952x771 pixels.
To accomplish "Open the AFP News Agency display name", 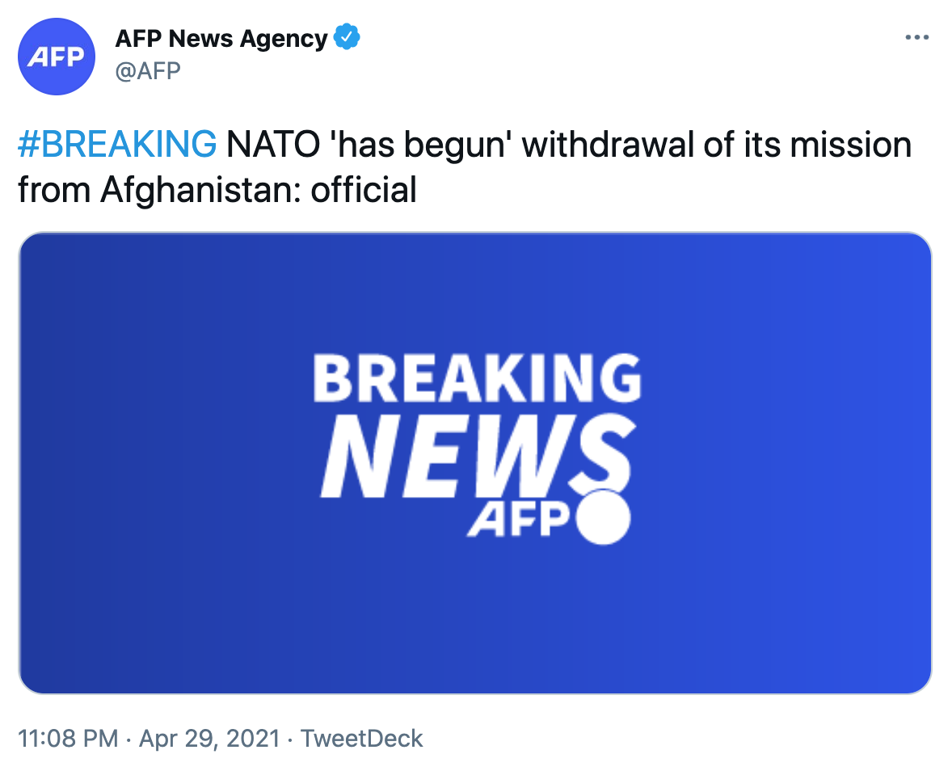I will tap(221, 38).
